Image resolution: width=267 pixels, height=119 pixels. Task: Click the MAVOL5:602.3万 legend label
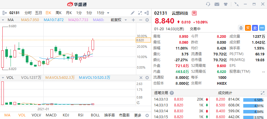(x=60, y=78)
